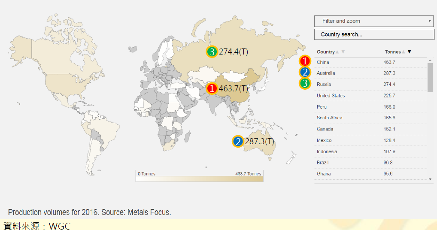Image resolution: width=437 pixels, height=230 pixels.
Task: Click the 95.6 tonnes value cell
Action: coord(388,174)
